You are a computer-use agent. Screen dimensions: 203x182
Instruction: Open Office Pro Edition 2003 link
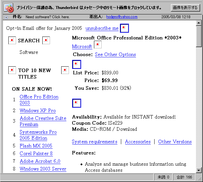[x=39, y=100]
